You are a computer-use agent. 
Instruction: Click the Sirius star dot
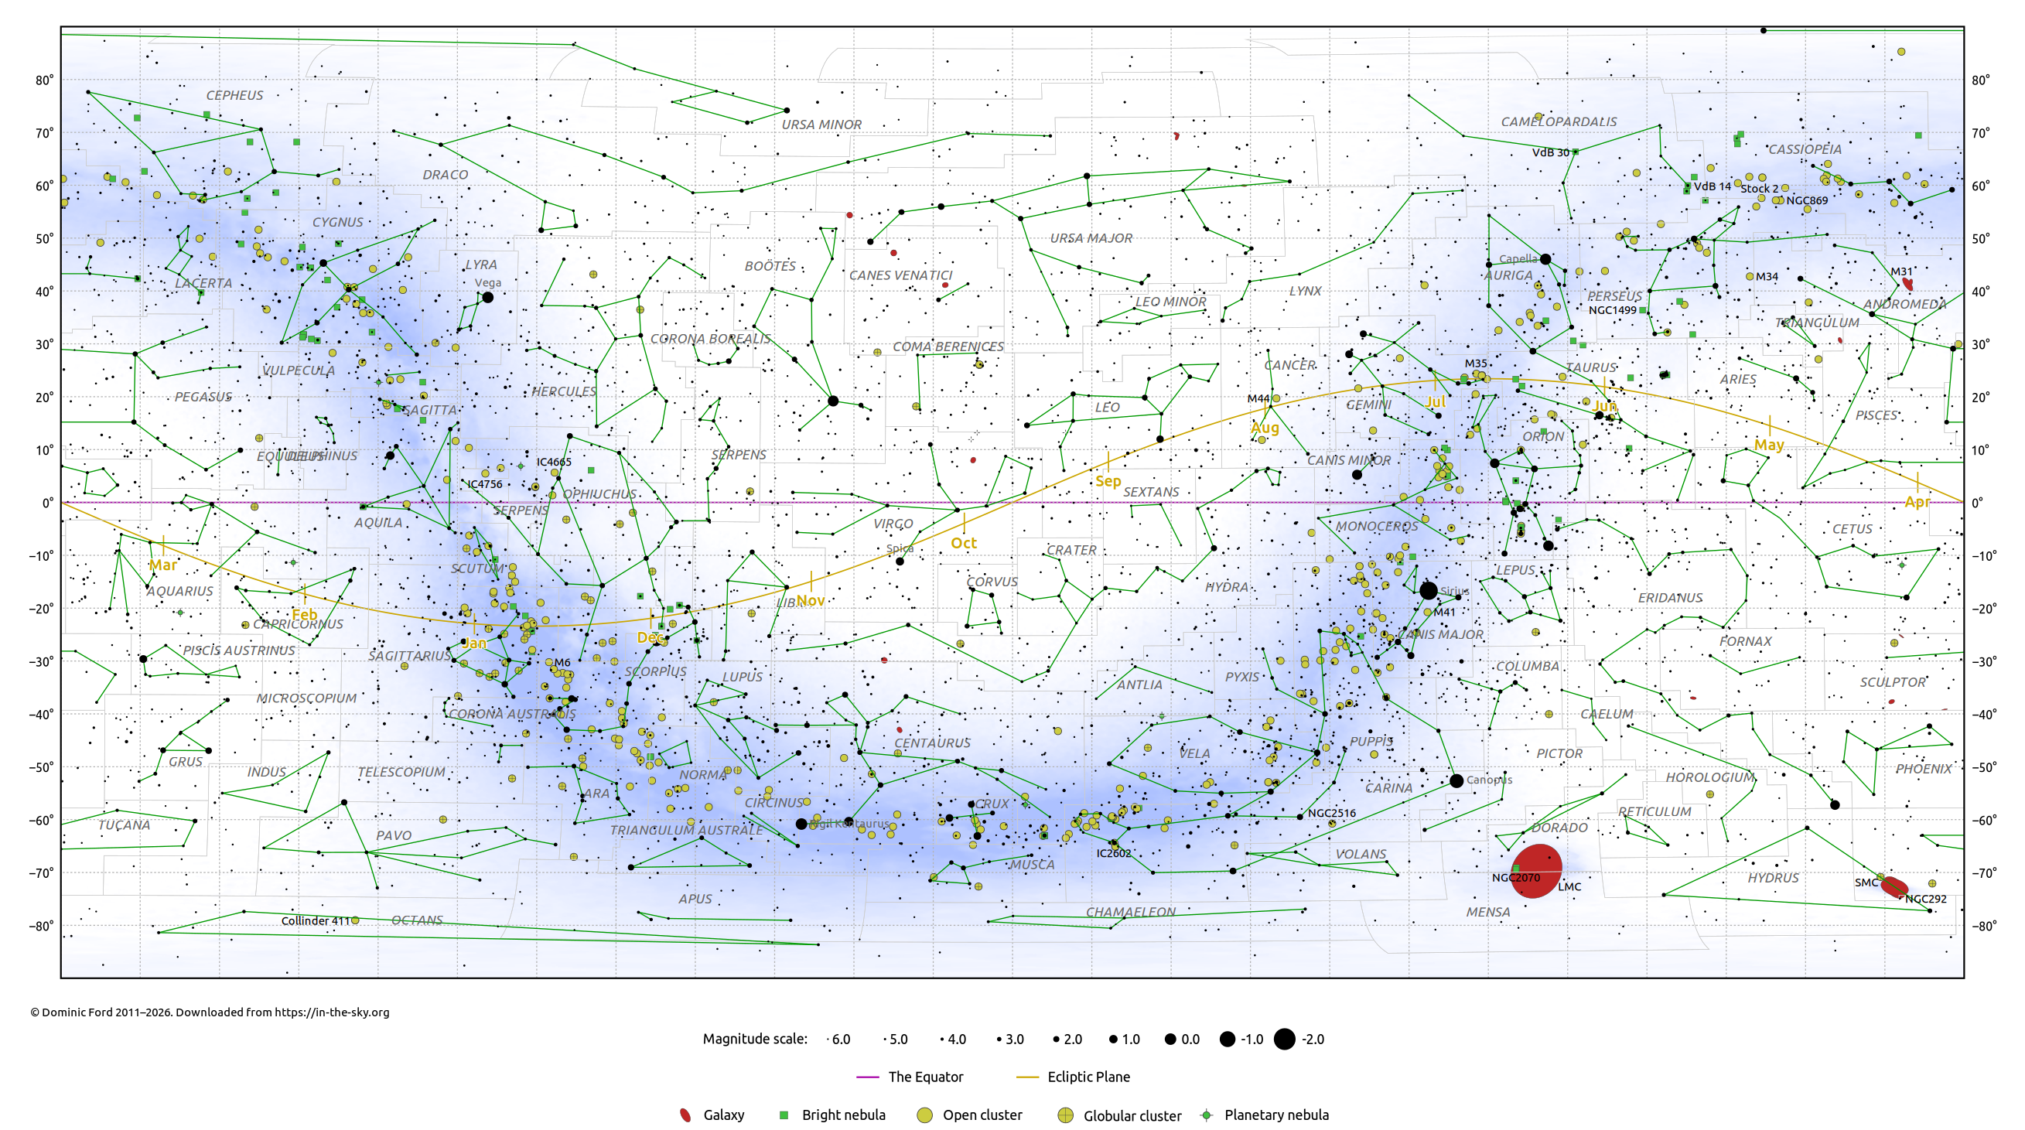coord(1429,590)
